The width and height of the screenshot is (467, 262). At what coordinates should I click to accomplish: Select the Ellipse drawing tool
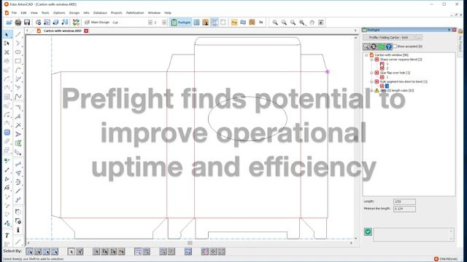(x=18, y=52)
